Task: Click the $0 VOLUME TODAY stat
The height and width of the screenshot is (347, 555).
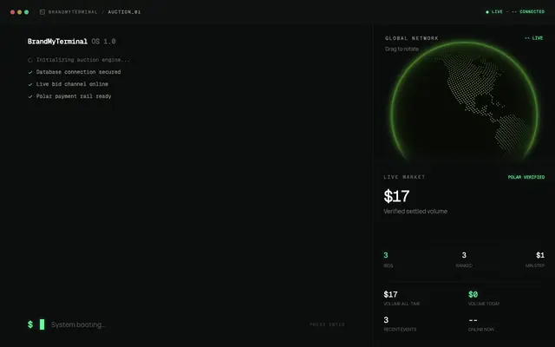Action: point(484,298)
